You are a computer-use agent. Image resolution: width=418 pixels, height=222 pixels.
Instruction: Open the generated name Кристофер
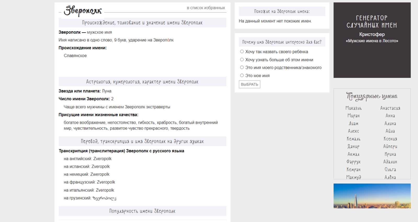coord(372,34)
